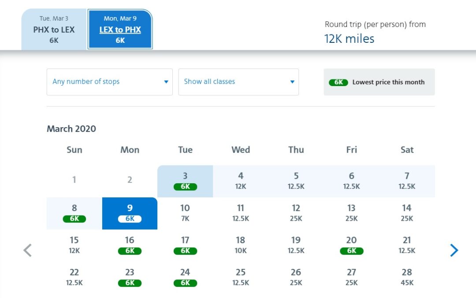Screen dimensions: 476x298
Task: Choose March 17 date for 6K
Action: pyautogui.click(x=185, y=245)
